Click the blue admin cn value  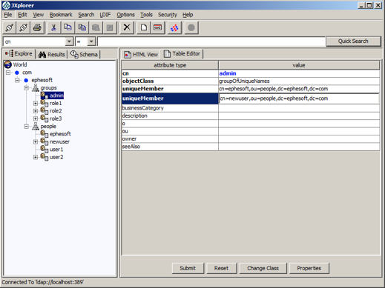(228, 73)
